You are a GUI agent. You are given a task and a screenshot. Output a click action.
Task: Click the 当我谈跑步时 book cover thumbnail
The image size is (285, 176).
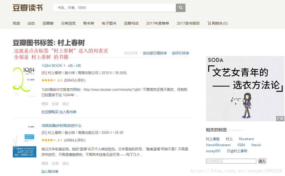point(25,140)
